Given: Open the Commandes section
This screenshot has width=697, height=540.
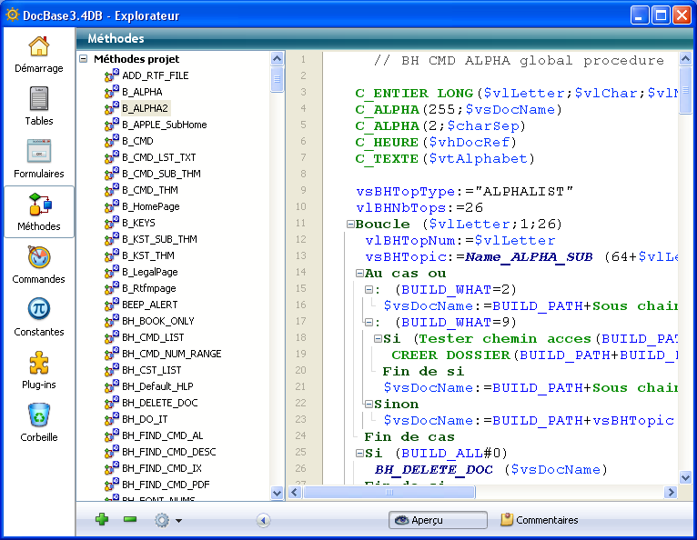Looking at the screenshot, I should 38,265.
